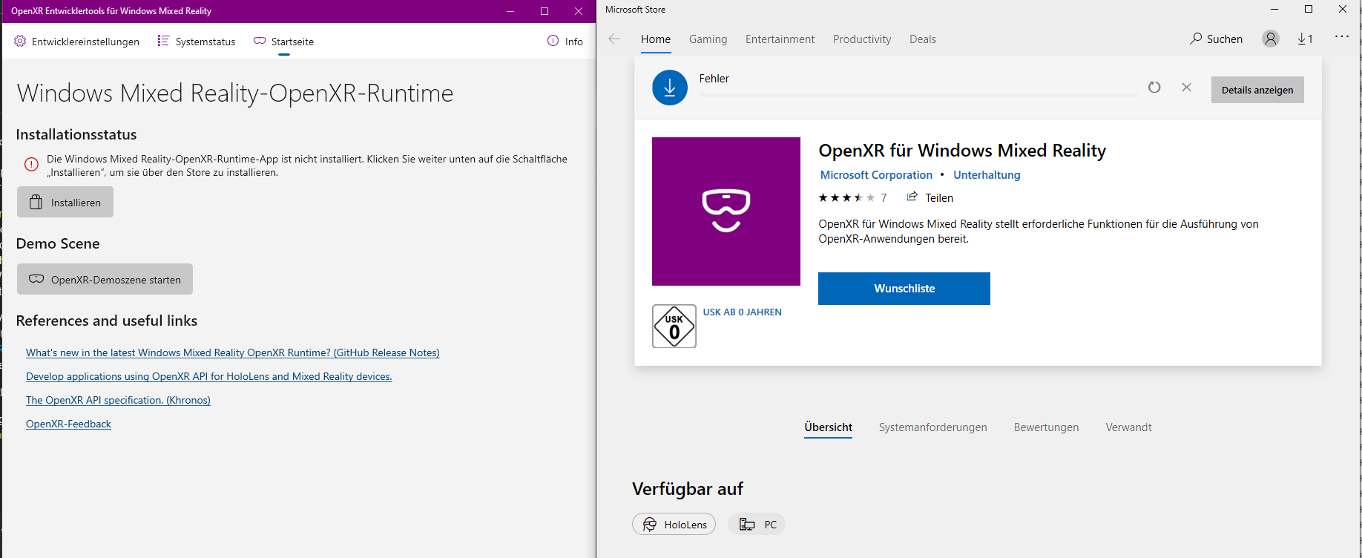This screenshot has width=1362, height=558.
Task: Dismiss the Fehler download notification
Action: click(1186, 88)
